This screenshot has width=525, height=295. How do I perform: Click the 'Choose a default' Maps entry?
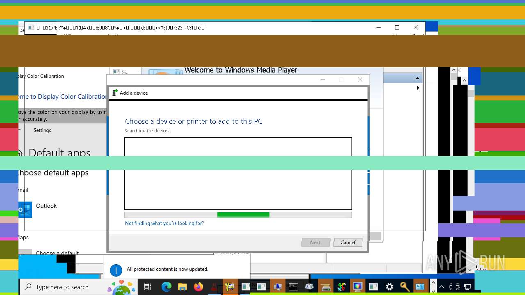(x=57, y=253)
